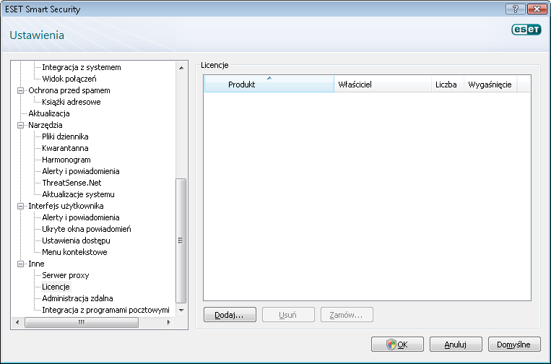Open Ukryte okna powiadomień settings
The height and width of the screenshot is (364, 551).
[x=87, y=229]
